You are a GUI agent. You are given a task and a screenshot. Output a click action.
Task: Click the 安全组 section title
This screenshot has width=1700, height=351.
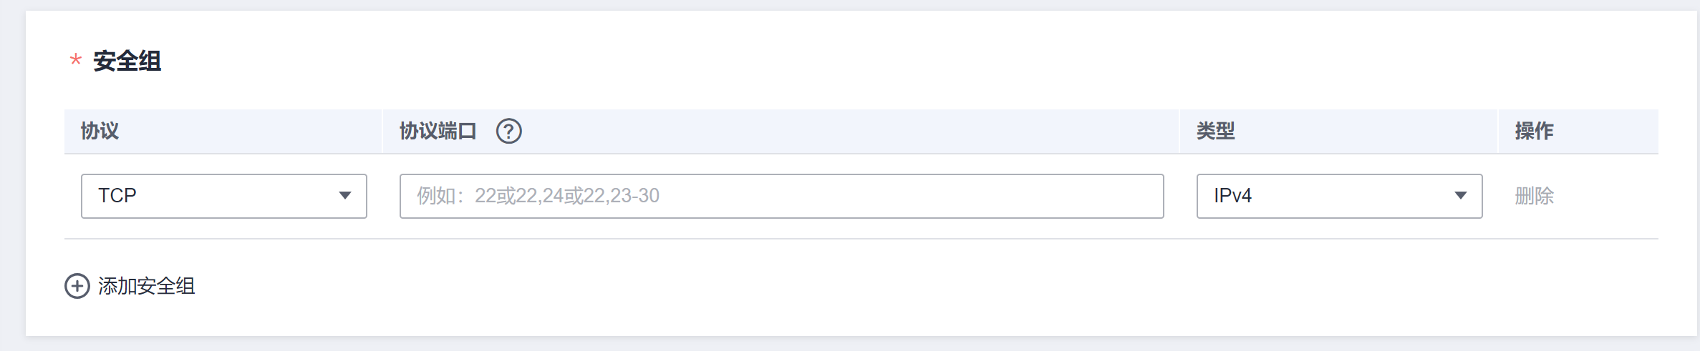127,61
